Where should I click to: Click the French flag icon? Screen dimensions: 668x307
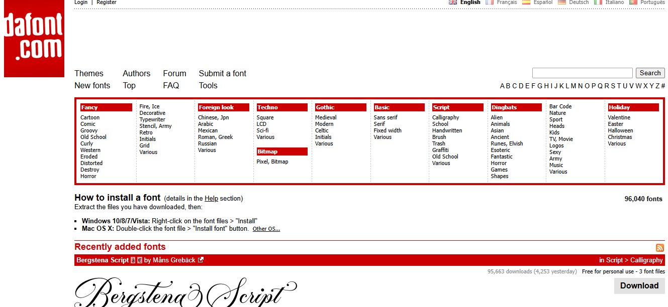(x=490, y=2)
